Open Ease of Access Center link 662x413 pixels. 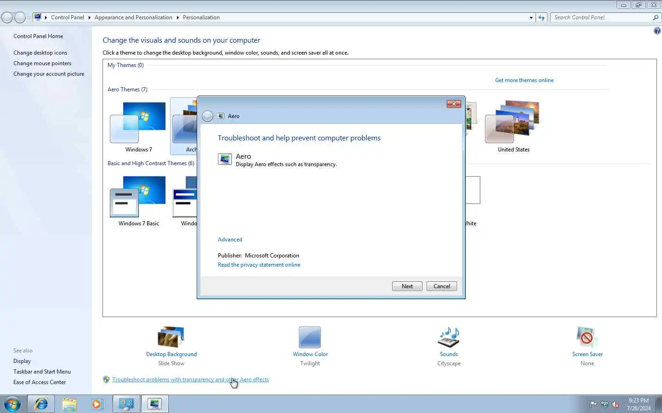[40, 382]
